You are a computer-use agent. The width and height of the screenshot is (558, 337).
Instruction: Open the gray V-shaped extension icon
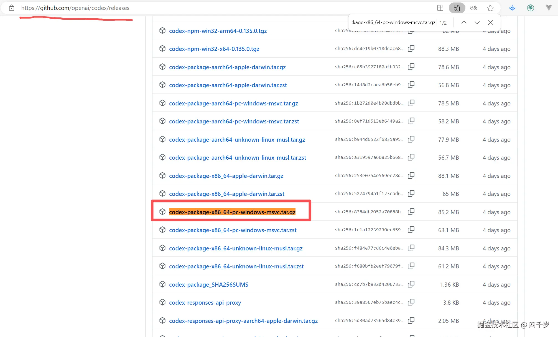pyautogui.click(x=549, y=8)
